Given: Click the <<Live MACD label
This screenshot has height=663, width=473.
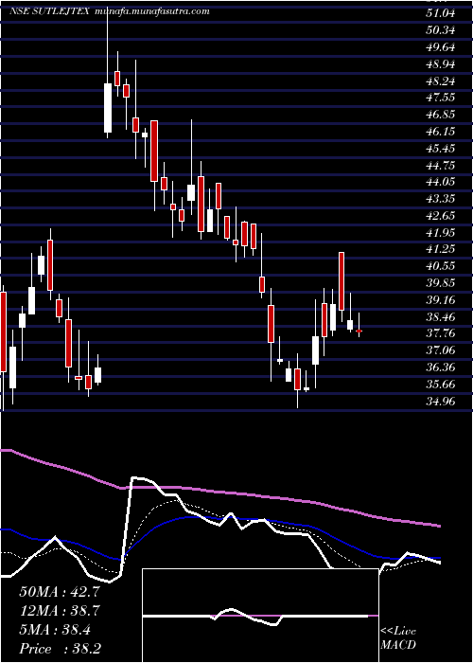Looking at the screenshot, I should 398,637.
